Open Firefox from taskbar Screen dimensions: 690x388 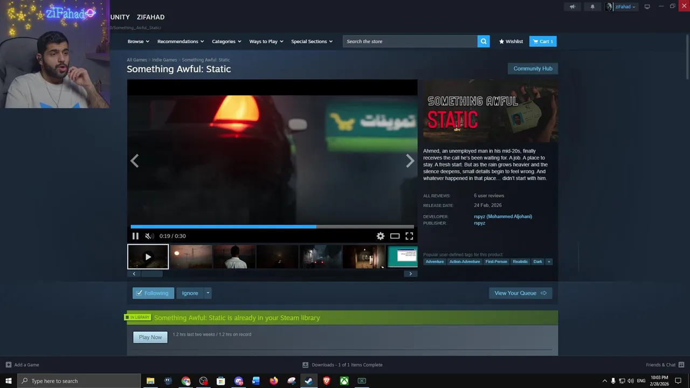(x=274, y=381)
